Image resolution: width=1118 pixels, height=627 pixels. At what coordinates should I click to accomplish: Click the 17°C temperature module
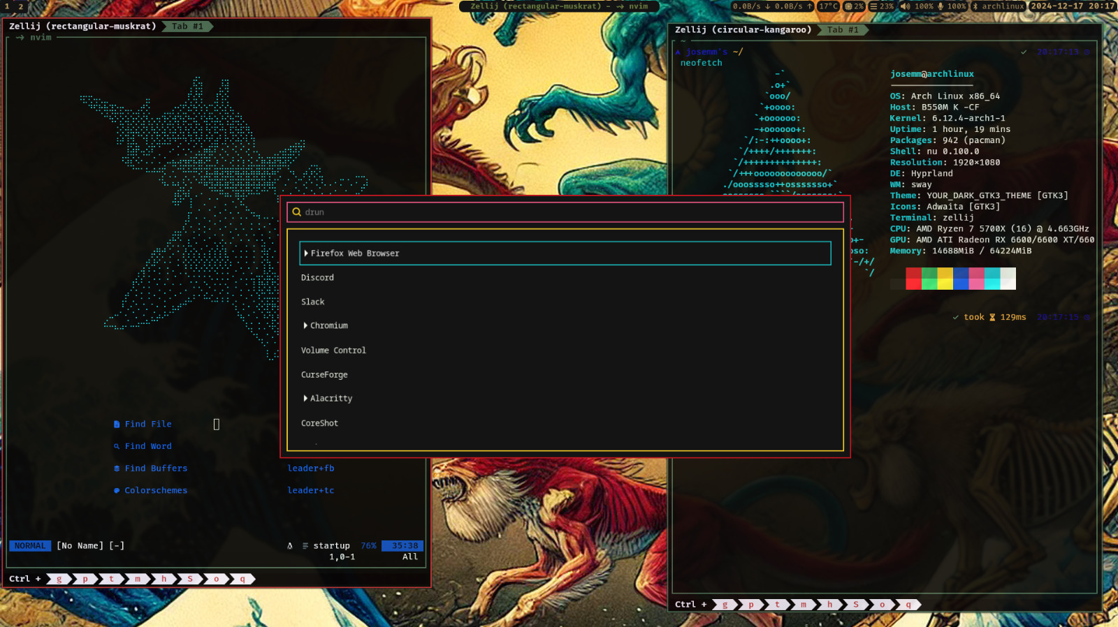pyautogui.click(x=829, y=6)
